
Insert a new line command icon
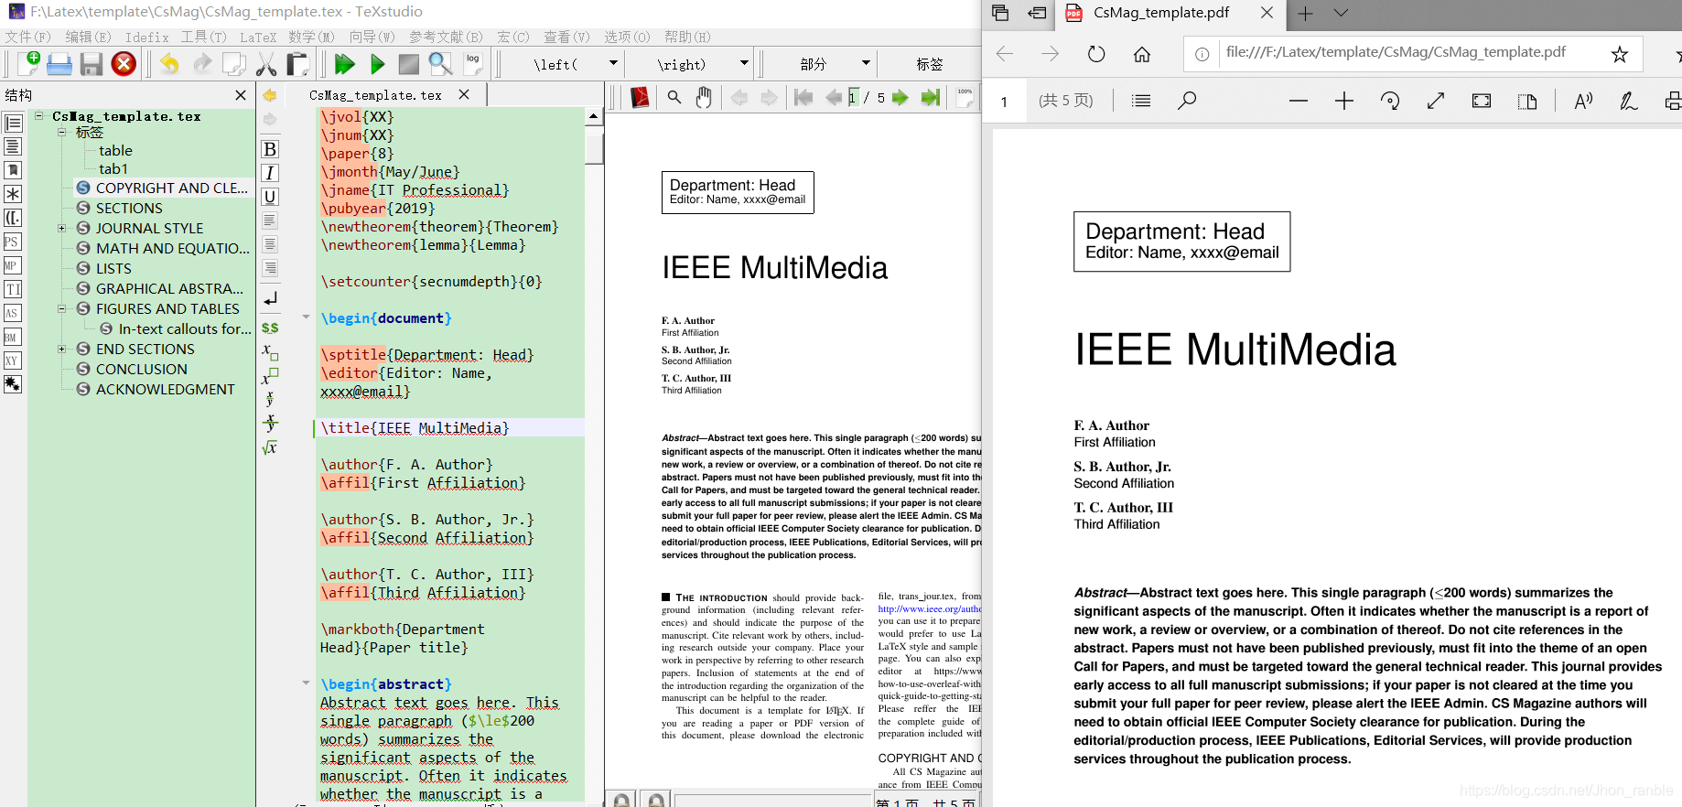coord(270,299)
